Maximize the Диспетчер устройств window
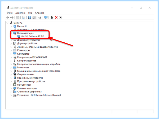 tap(141, 8)
